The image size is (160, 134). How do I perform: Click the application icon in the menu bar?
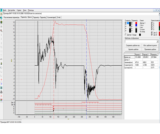(1, 10)
